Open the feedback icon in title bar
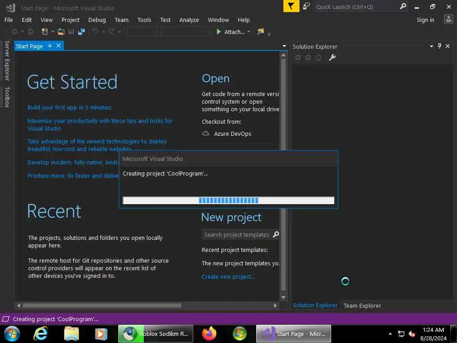Screen dimensions: 457x343 306,6
